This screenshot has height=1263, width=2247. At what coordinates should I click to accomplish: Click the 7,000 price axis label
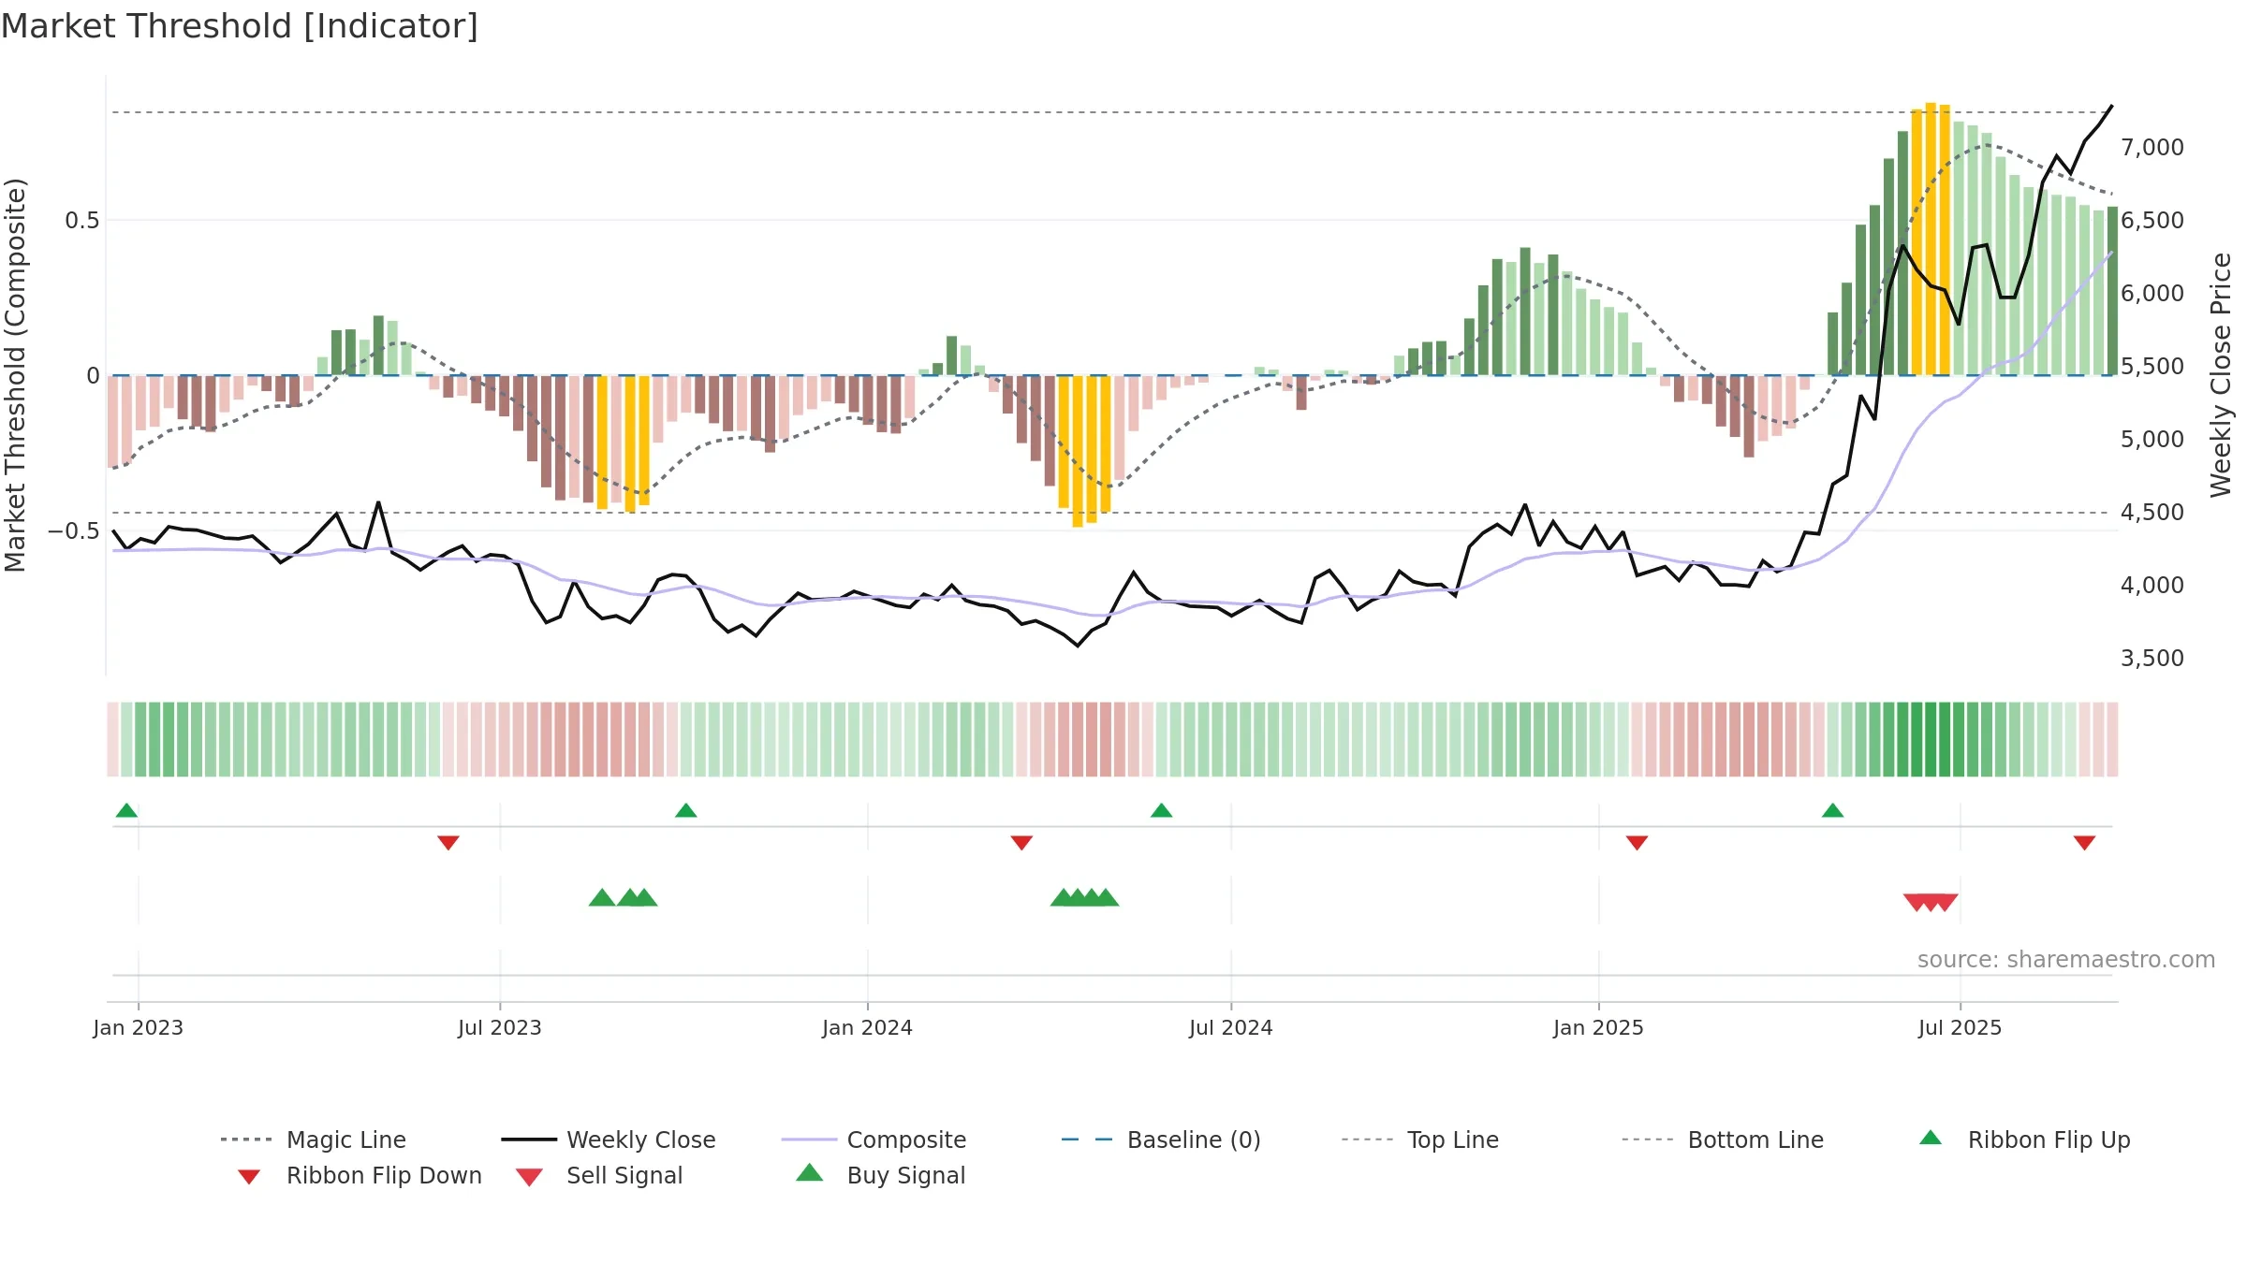[2152, 147]
